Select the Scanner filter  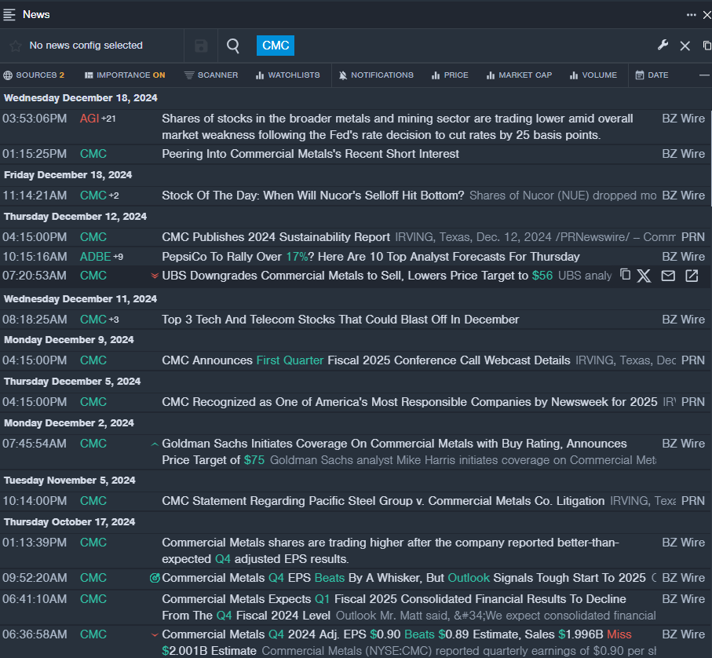[211, 75]
